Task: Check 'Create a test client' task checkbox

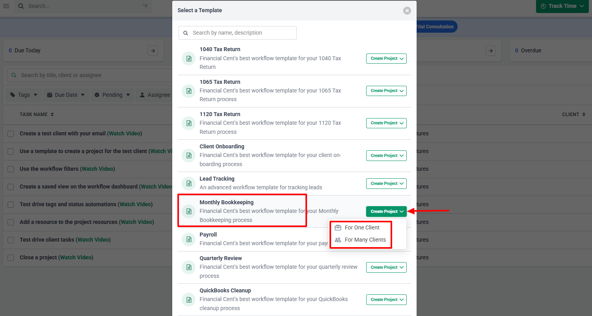Action: (11, 134)
